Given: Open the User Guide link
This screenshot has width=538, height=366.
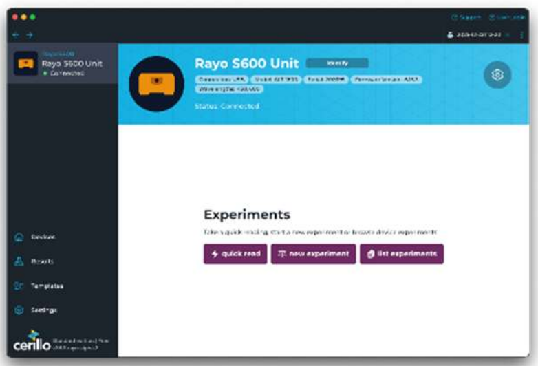Looking at the screenshot, I should click(x=507, y=17).
